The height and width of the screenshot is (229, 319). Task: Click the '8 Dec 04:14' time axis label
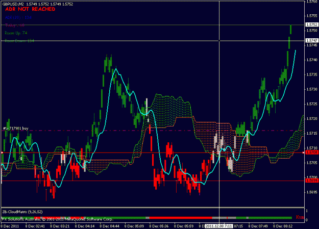coord(85,226)
